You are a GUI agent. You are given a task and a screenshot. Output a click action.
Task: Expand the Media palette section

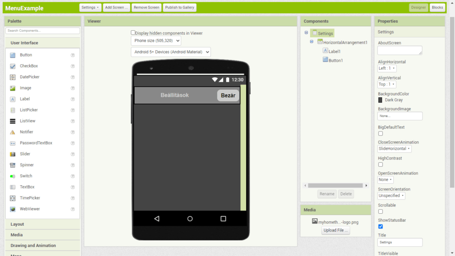coord(42,235)
